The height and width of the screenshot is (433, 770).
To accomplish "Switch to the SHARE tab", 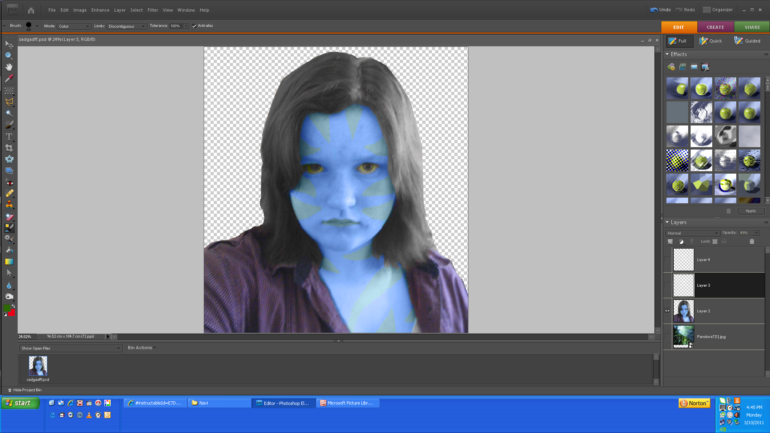I will pos(752,27).
